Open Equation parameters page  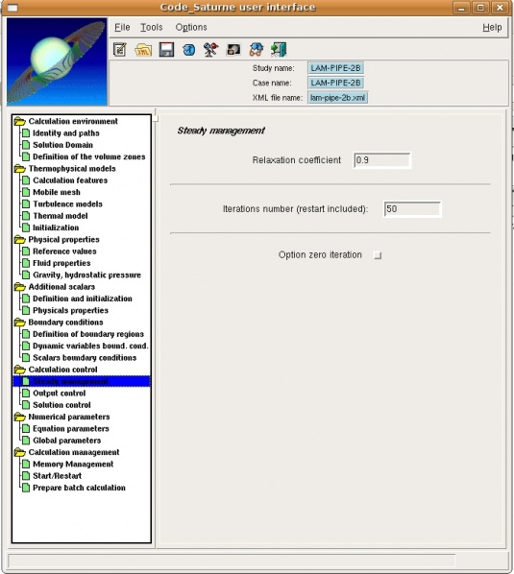click(71, 428)
